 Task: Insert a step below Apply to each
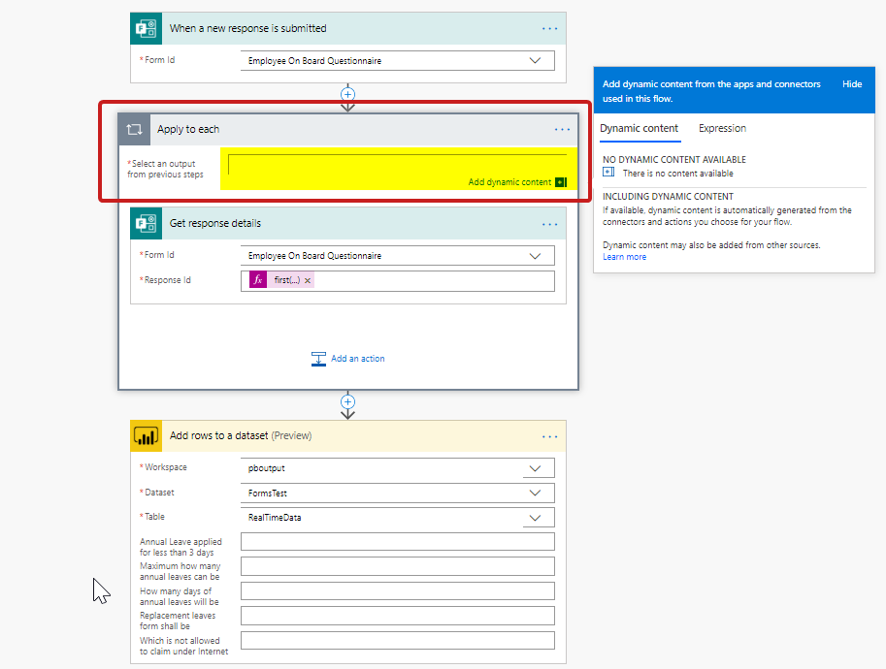tap(348, 401)
